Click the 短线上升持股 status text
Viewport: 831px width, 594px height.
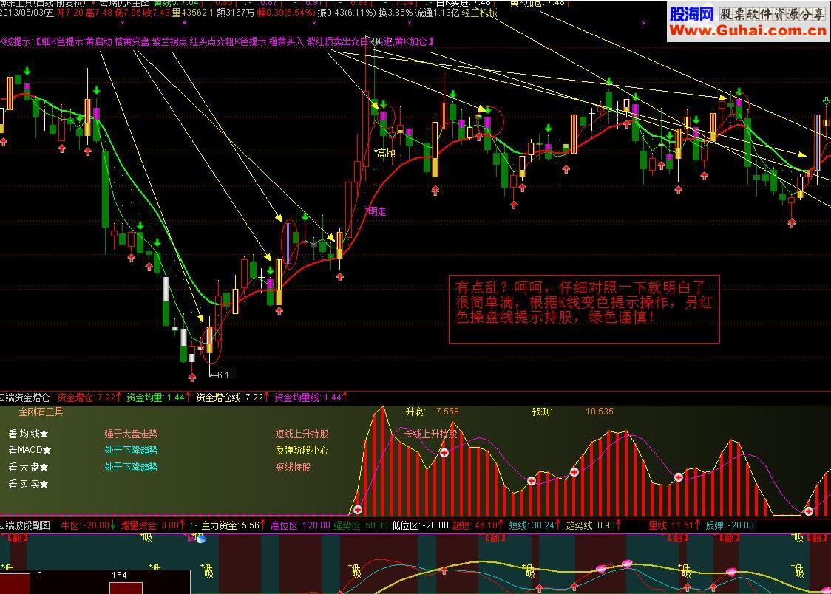click(302, 434)
